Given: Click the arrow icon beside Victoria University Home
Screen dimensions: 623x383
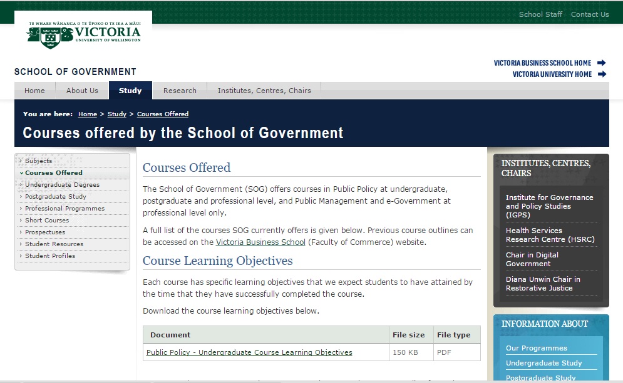Looking at the screenshot, I should (x=602, y=74).
